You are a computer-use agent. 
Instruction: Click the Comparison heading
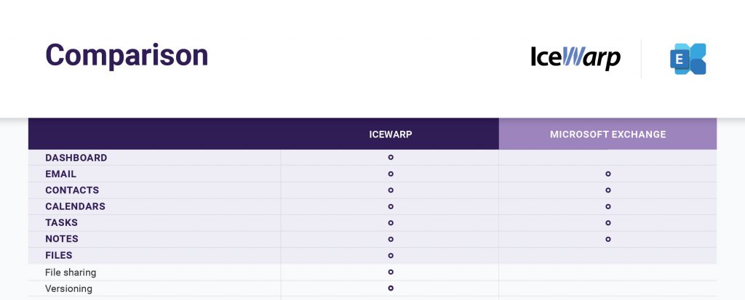point(127,55)
